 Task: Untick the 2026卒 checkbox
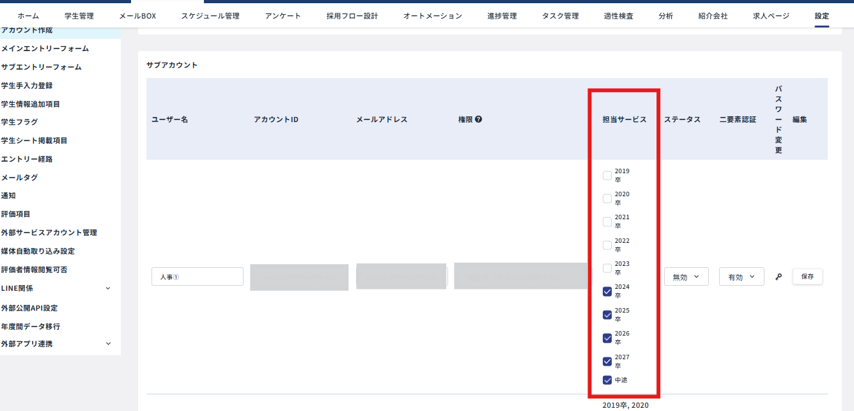607,338
